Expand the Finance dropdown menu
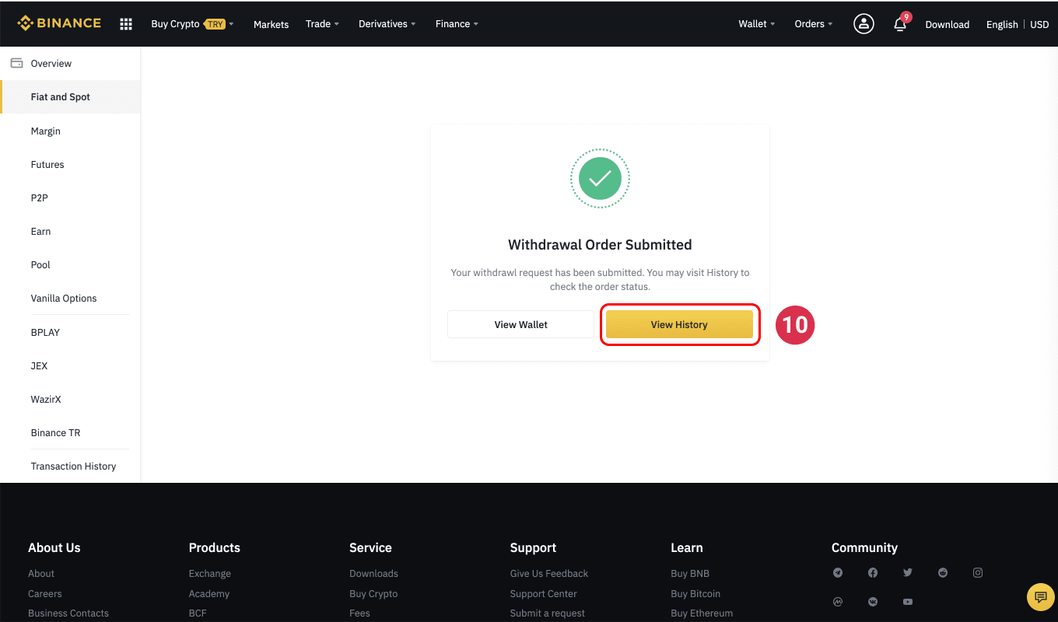The width and height of the screenshot is (1058, 622). (457, 24)
